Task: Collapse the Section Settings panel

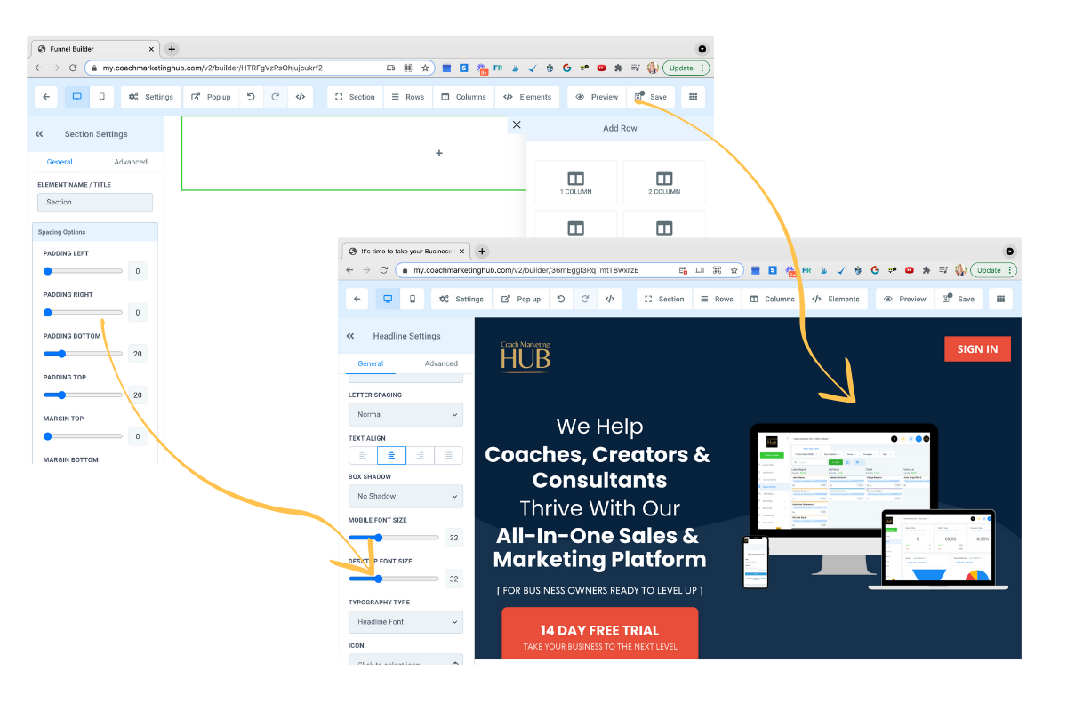Action: point(39,134)
